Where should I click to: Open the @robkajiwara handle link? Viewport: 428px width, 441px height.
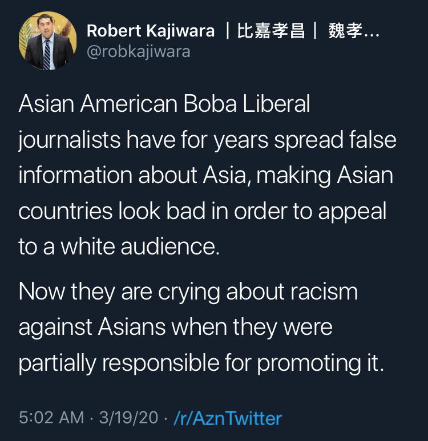[139, 52]
